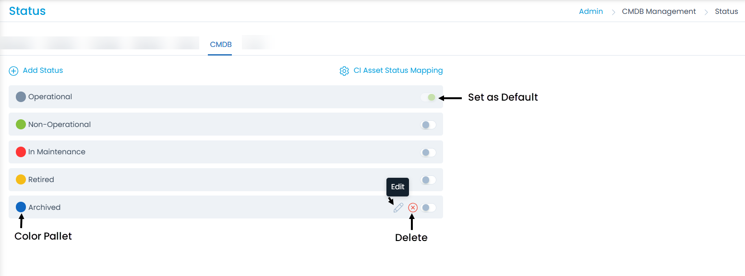This screenshot has width=745, height=276.
Task: Click the Add Status link
Action: [x=43, y=70]
